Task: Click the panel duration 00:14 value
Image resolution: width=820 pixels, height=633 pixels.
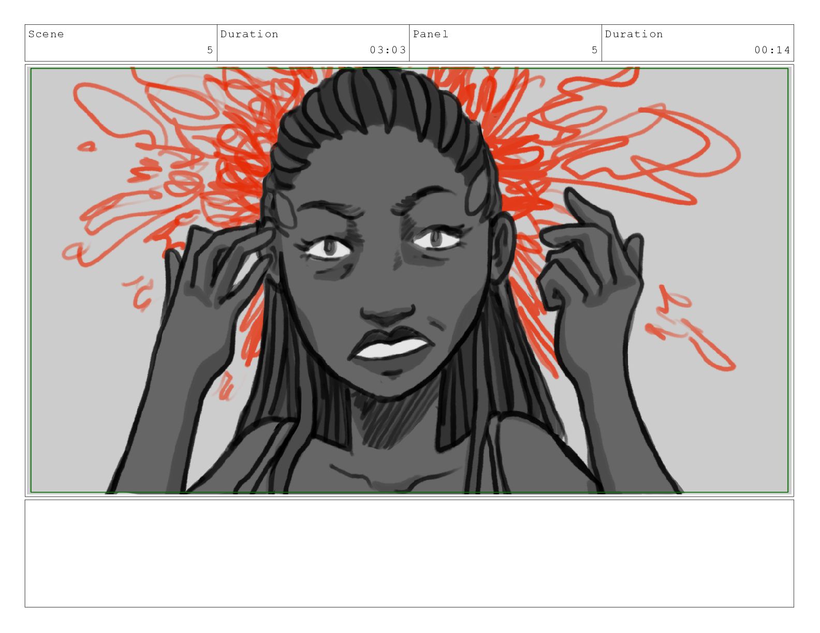Action: coord(772,50)
